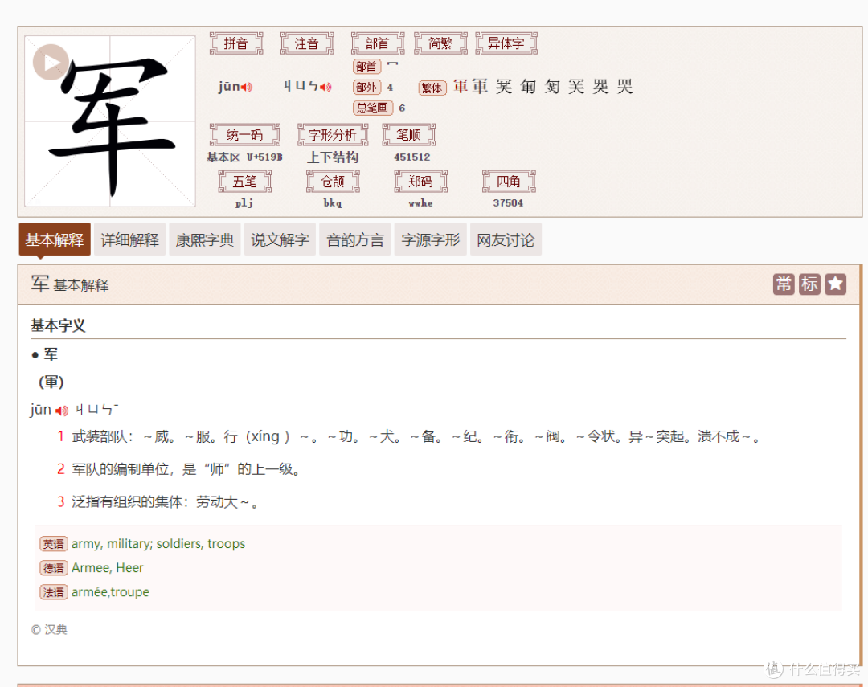
Task: Click the 英语 language tag
Action: (x=54, y=544)
